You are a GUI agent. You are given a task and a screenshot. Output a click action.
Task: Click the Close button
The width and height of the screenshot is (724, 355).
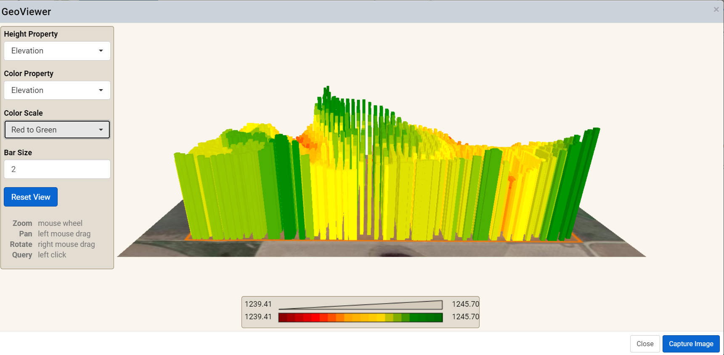pyautogui.click(x=645, y=344)
